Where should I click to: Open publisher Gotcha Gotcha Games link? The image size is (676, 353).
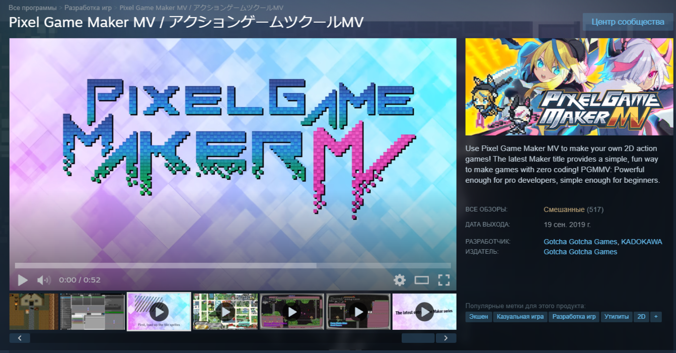[580, 252]
